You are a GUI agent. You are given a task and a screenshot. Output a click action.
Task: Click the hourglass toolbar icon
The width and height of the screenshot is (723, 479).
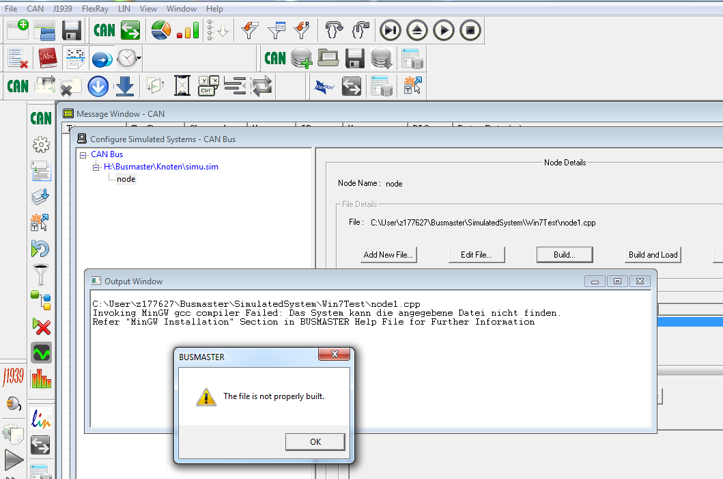click(182, 86)
